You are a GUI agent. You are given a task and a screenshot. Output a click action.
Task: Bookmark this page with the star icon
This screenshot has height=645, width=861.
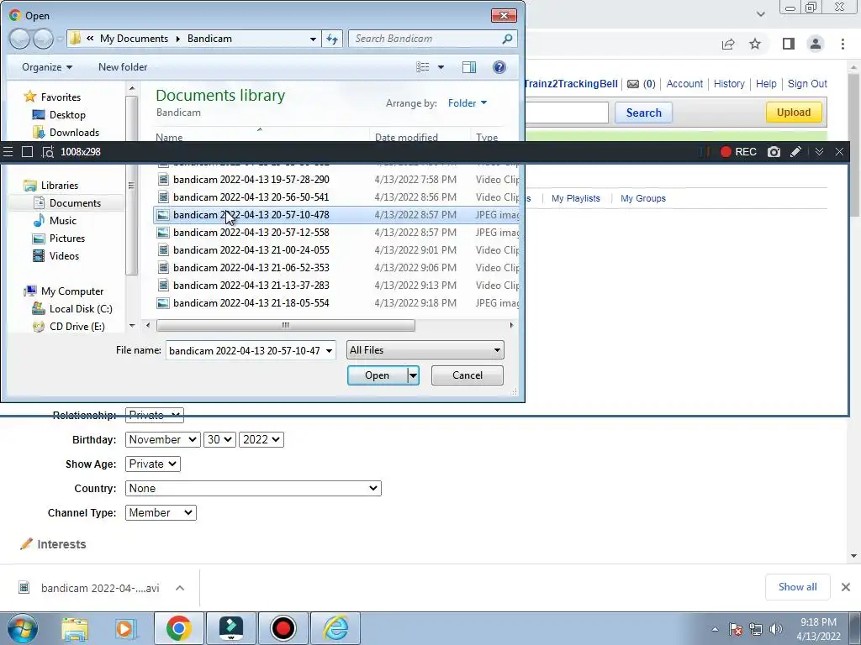click(x=755, y=44)
